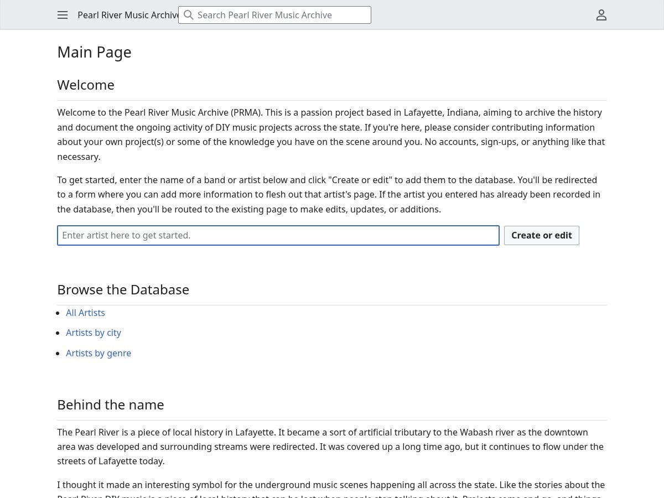
Task: Click the Main Page heading
Action: pyautogui.click(x=95, y=52)
